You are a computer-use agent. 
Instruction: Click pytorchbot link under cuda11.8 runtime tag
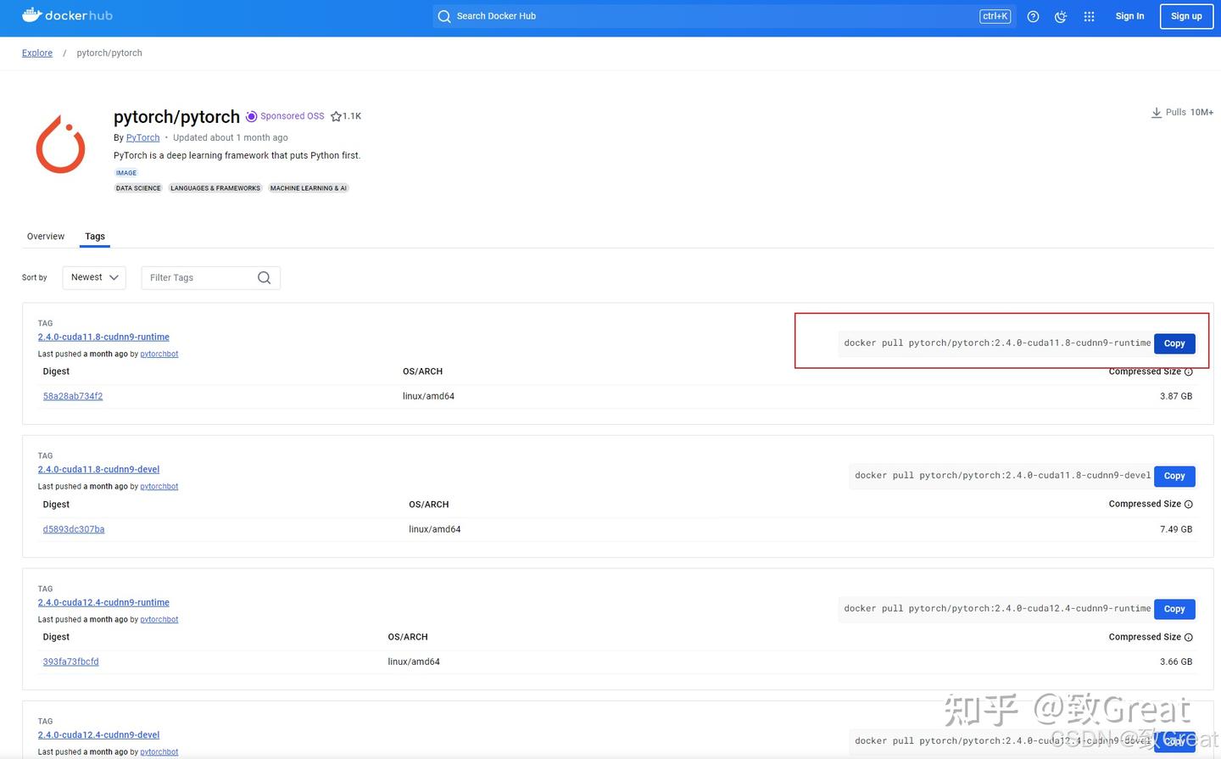click(x=159, y=354)
